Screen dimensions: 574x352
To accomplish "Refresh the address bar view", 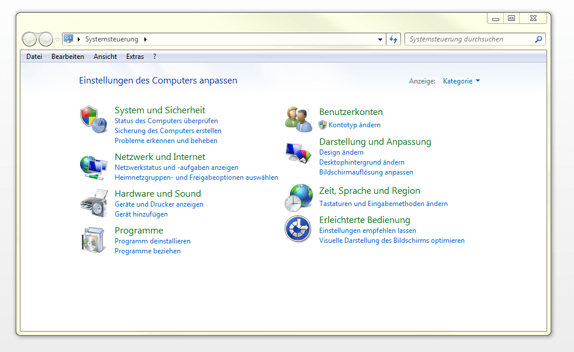I will pyautogui.click(x=393, y=39).
